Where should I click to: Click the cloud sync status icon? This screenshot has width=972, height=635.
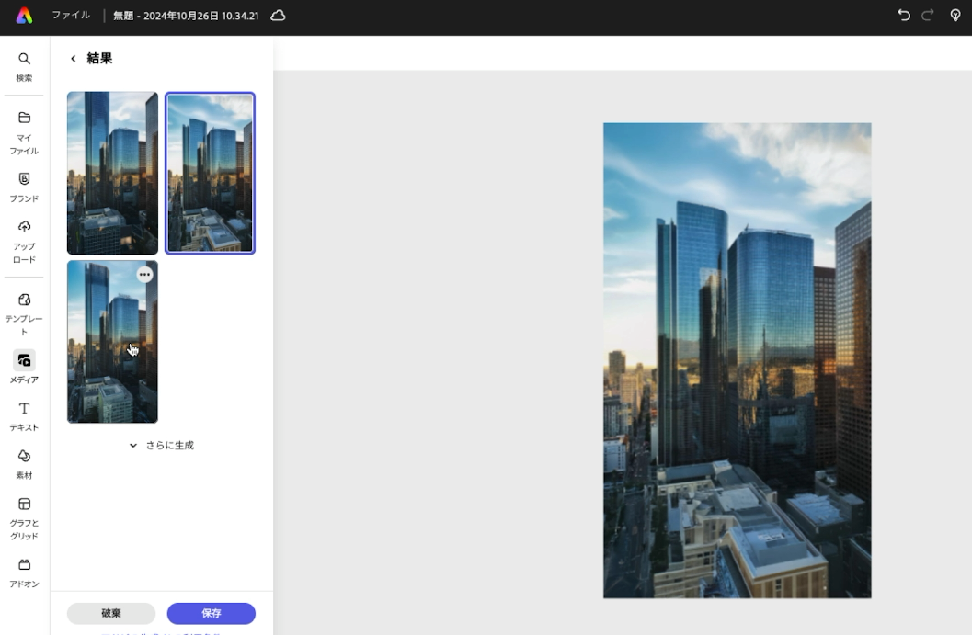278,16
